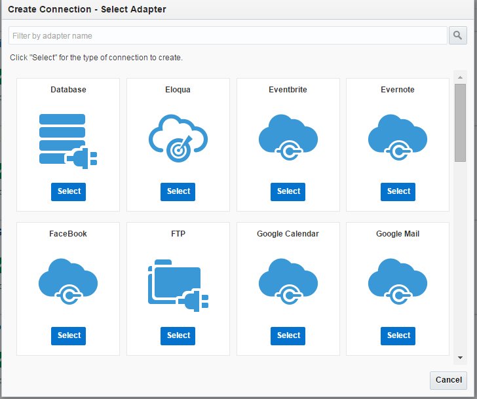Viewport: 477px width, 399px height.
Task: Click the adapter list scrollbar thumb
Action: [x=460, y=123]
